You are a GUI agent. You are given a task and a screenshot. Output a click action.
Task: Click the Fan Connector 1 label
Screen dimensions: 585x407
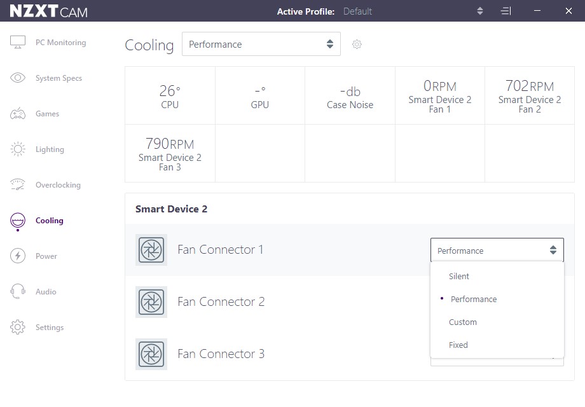tap(221, 249)
